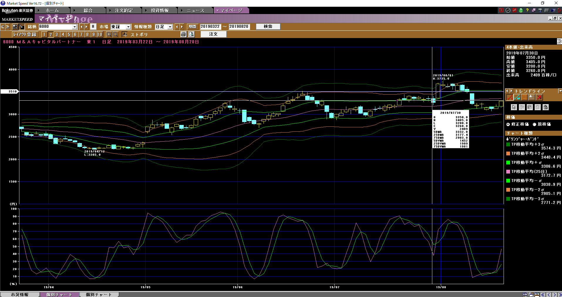This screenshot has width=562, height=297.
Task: Select layout number 1
Action: click(44, 34)
